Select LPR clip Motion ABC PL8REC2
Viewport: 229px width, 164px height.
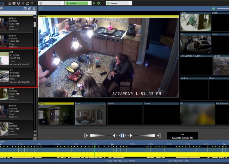pyautogui.click(x=18, y=76)
